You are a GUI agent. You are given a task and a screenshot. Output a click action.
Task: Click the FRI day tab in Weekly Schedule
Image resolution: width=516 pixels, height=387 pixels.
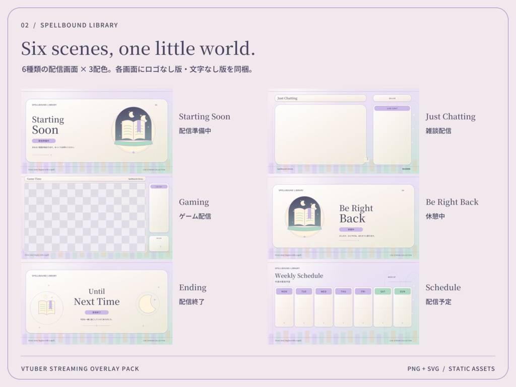(363, 292)
